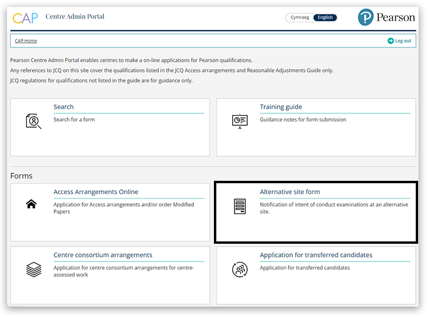This screenshot has width=429, height=317.
Task: Select the English language option
Action: [325, 18]
